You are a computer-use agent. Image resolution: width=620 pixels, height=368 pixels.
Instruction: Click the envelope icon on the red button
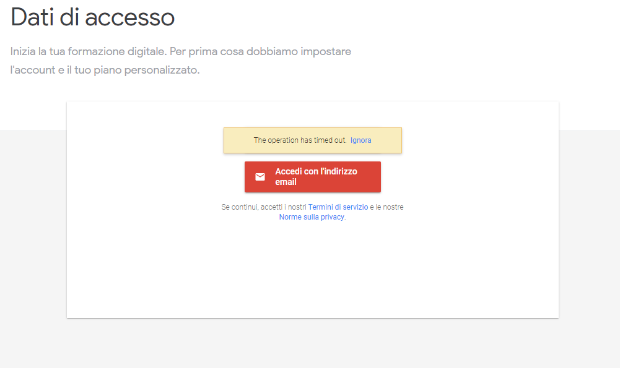tap(260, 177)
